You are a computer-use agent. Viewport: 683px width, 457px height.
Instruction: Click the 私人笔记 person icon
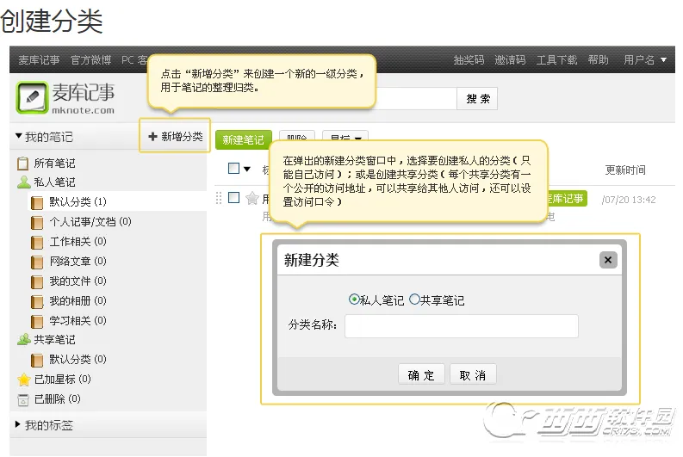pyautogui.click(x=23, y=182)
